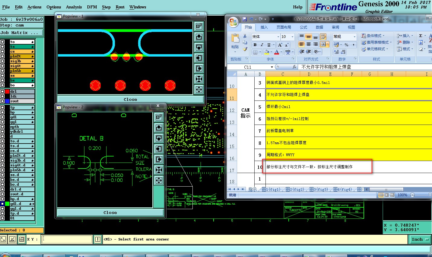The width and height of the screenshot is (432, 257).
Task: Open the fill color dropdown arrow
Action: (x=272, y=52)
